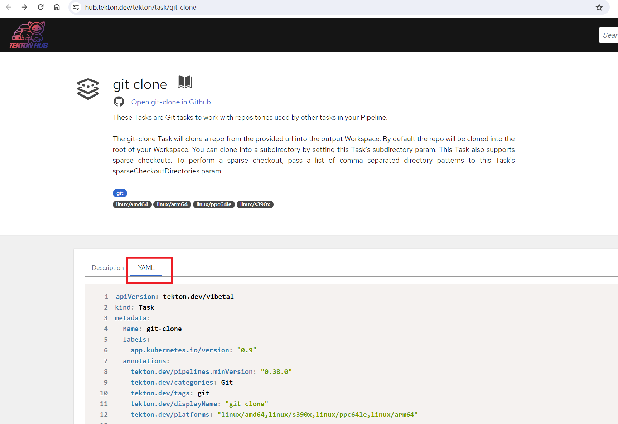Focus the Search input field

tap(609, 35)
